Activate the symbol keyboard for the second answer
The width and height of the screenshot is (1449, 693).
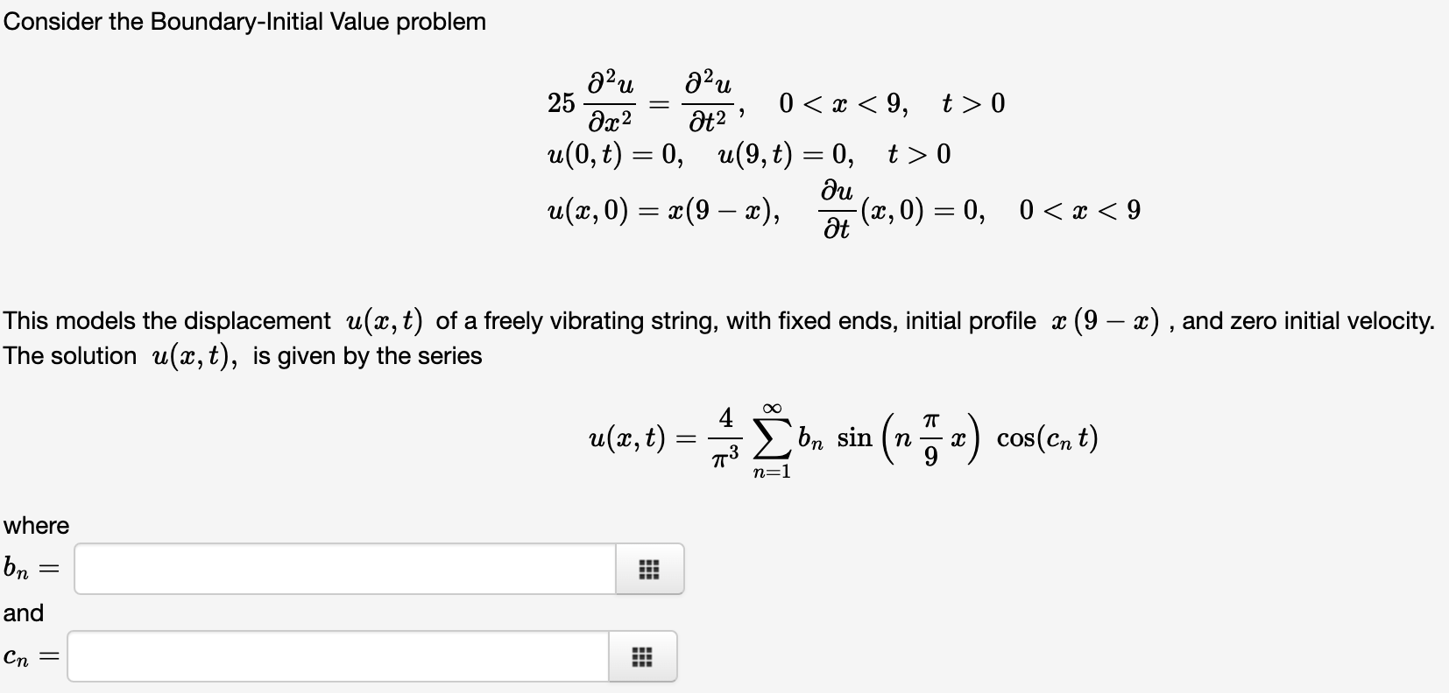tap(645, 655)
